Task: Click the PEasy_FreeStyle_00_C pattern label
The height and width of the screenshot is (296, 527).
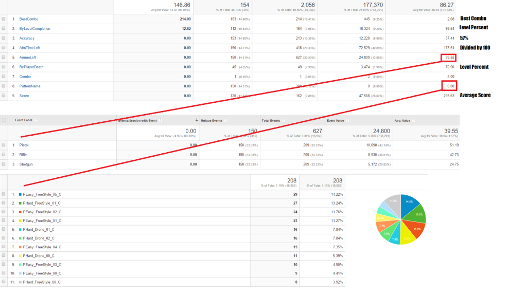Action: [42, 273]
